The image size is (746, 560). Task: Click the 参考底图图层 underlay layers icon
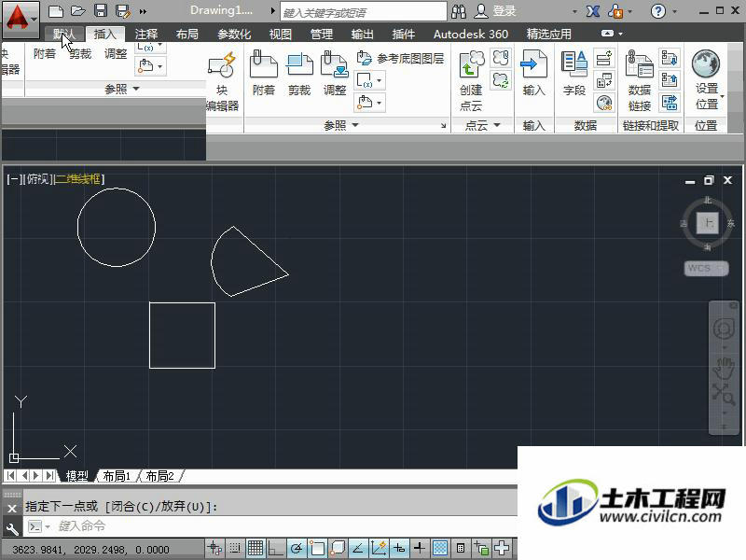[x=365, y=58]
